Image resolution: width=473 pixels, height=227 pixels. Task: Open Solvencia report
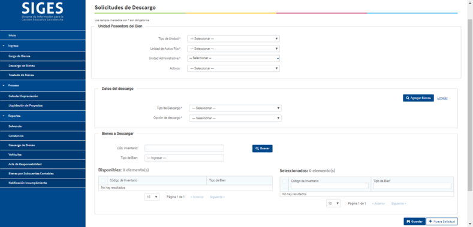43,126
